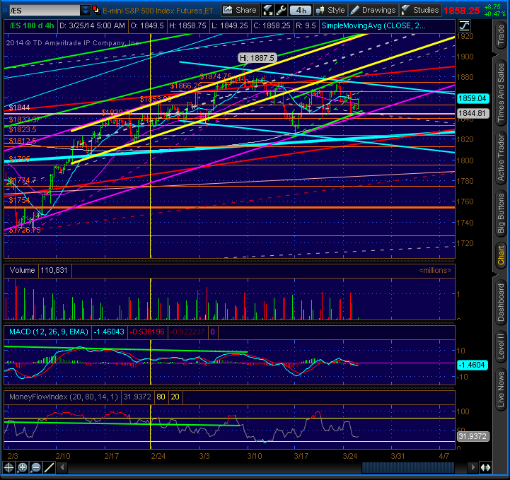This screenshot has height=480, width=510.
Task: Open chart settings wrench icon
Action: [281, 11]
